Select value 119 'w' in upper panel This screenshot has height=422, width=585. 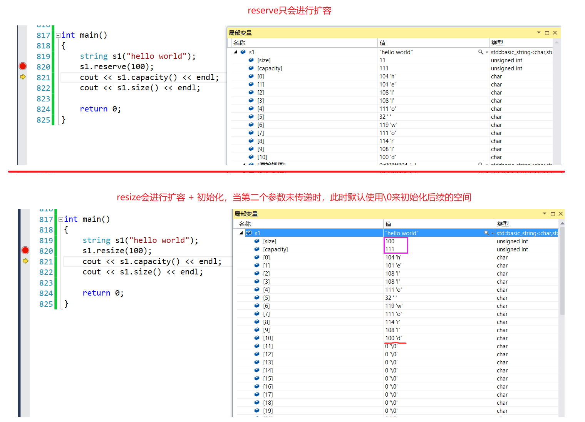pyautogui.click(x=388, y=125)
